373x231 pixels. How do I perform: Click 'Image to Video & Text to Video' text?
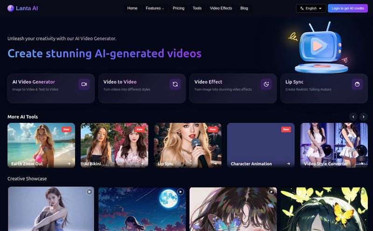[x=35, y=89]
